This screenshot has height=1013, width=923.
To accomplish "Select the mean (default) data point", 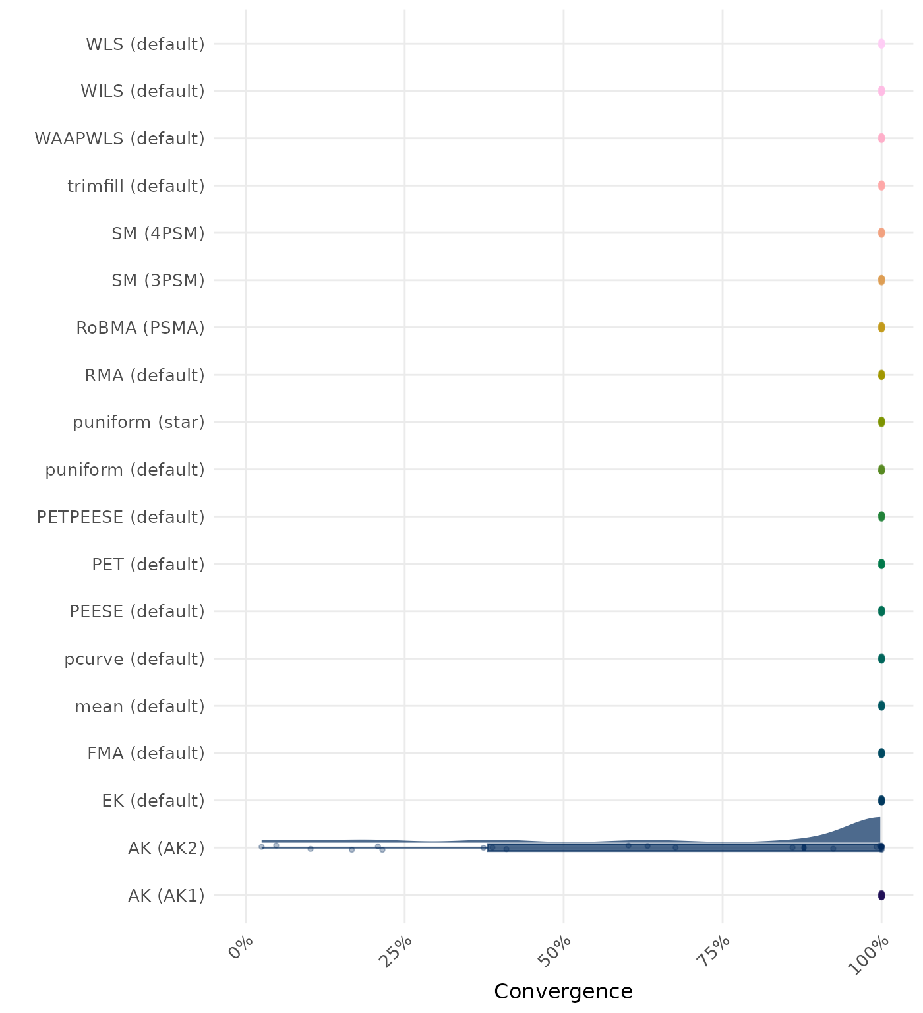I will (881, 706).
